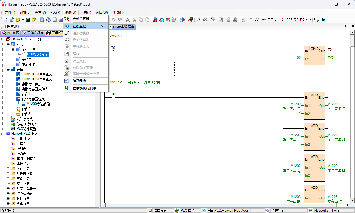Insert new network with green plus icon
The width and height of the screenshot is (355, 213).
click(x=316, y=20)
